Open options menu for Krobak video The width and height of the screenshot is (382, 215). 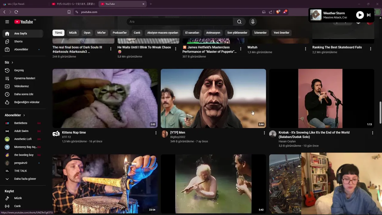click(372, 133)
